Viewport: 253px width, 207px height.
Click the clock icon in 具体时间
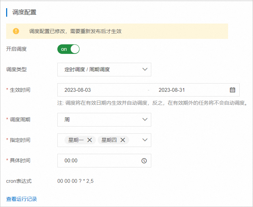click(144, 161)
